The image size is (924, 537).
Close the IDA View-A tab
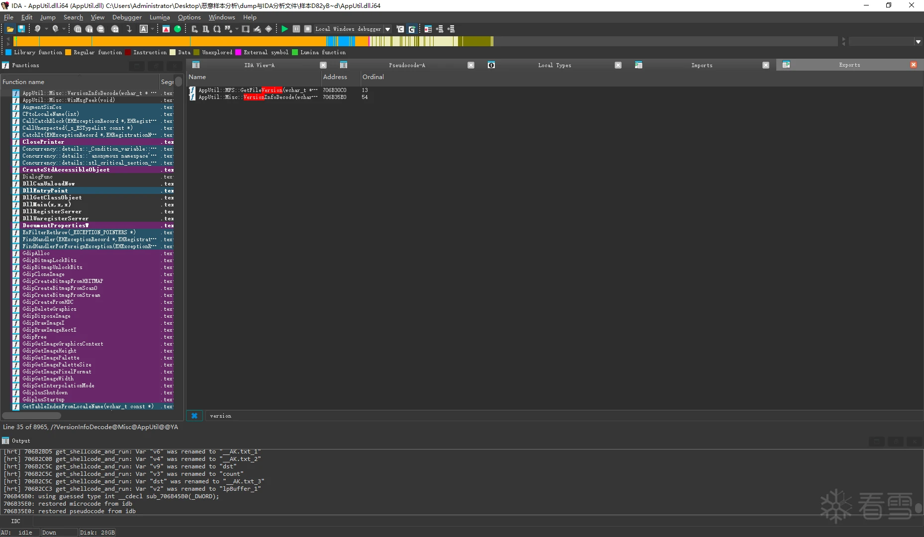click(323, 65)
